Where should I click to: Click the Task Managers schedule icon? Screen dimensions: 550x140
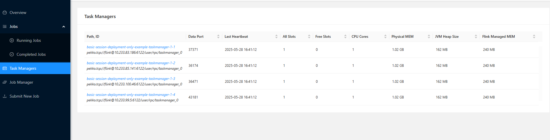click(x=5, y=68)
